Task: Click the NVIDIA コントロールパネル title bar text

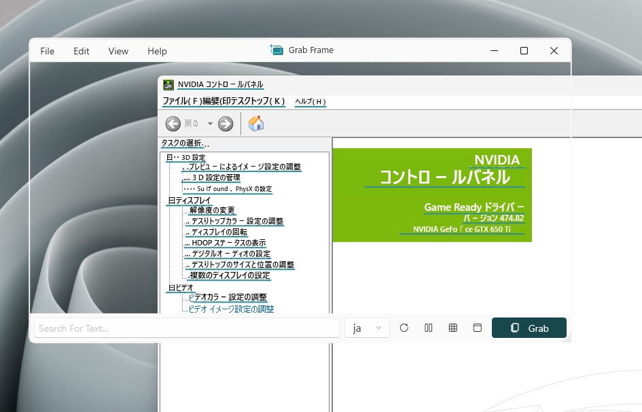Action: 221,85
